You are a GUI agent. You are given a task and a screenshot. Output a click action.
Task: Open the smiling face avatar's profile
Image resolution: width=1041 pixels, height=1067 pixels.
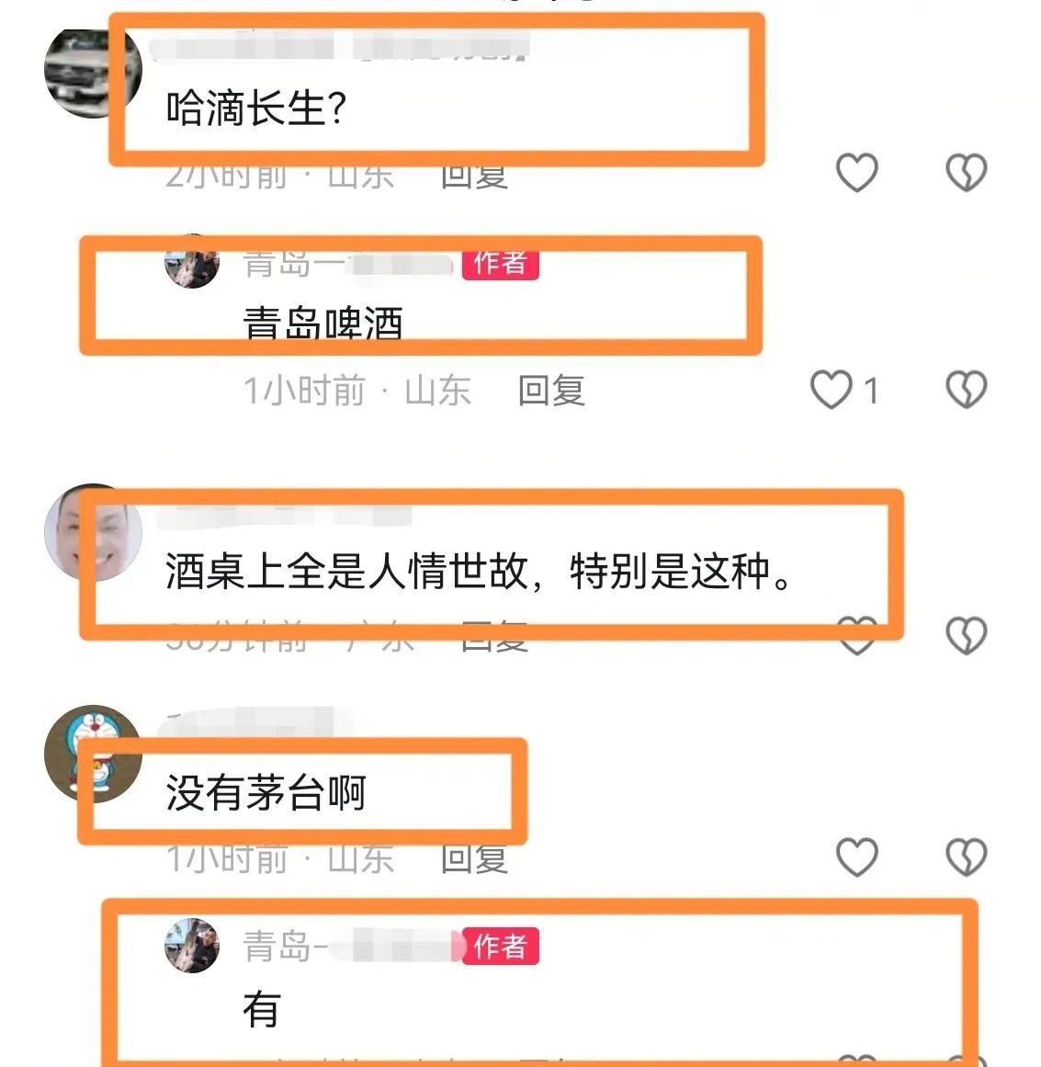tap(93, 532)
